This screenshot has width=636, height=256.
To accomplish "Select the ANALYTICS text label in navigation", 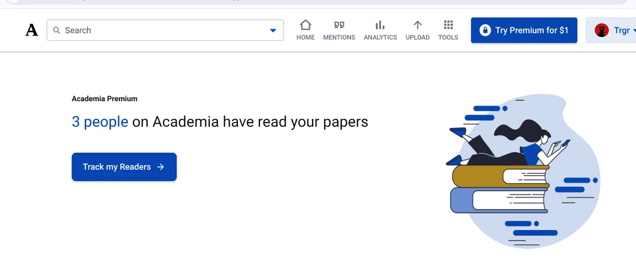I will click(380, 38).
